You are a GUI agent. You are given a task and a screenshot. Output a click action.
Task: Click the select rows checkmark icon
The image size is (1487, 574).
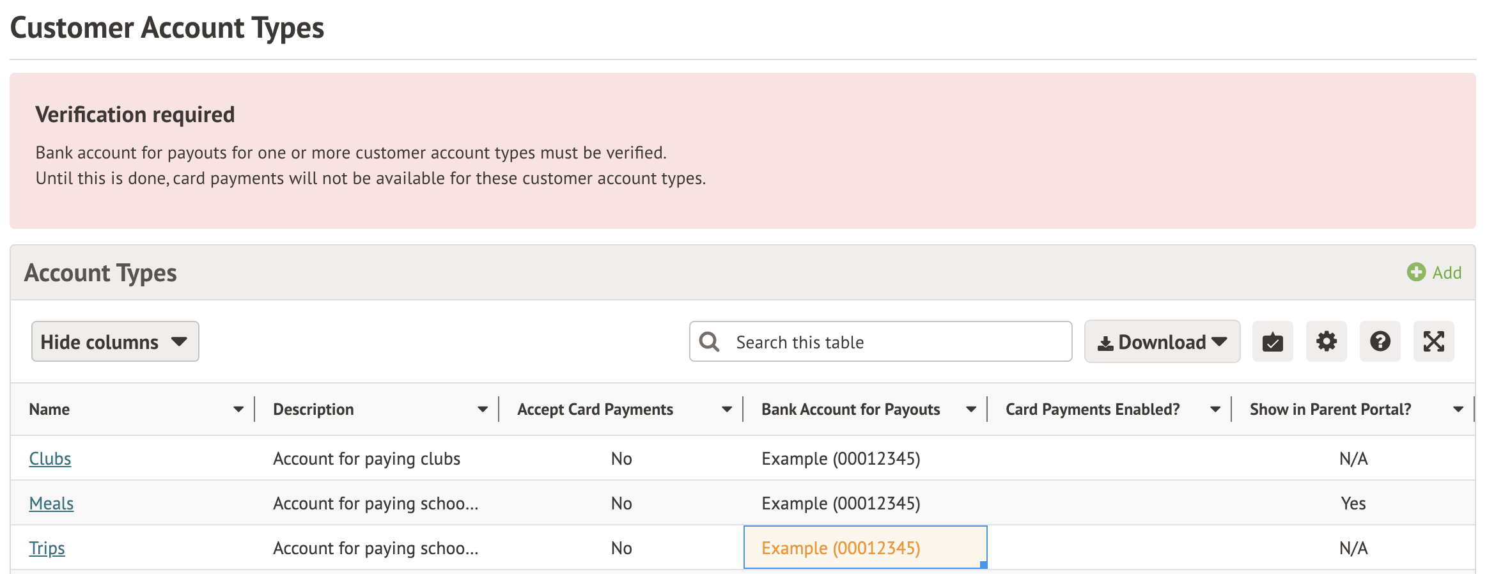[1272, 342]
